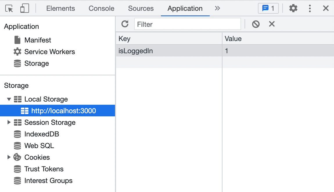Show more tabs with double chevron
The image size is (334, 192).
217,8
